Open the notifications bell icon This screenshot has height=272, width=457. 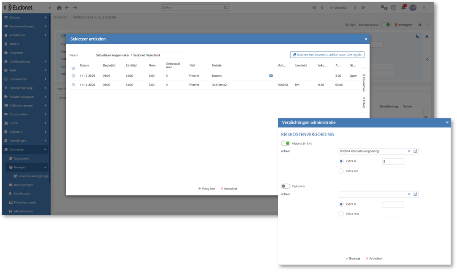404,8
